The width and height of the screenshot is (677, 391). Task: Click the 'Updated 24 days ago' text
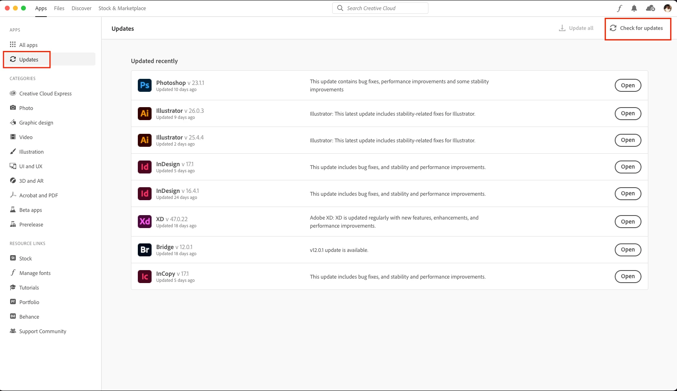177,197
